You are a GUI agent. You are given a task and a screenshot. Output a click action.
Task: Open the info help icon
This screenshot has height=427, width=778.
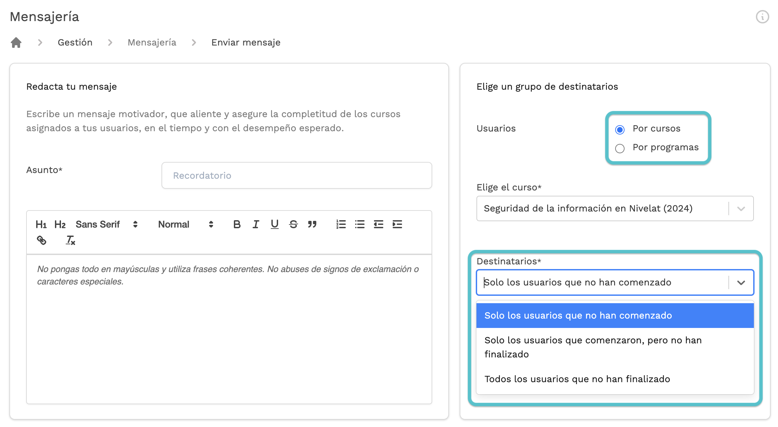762,16
